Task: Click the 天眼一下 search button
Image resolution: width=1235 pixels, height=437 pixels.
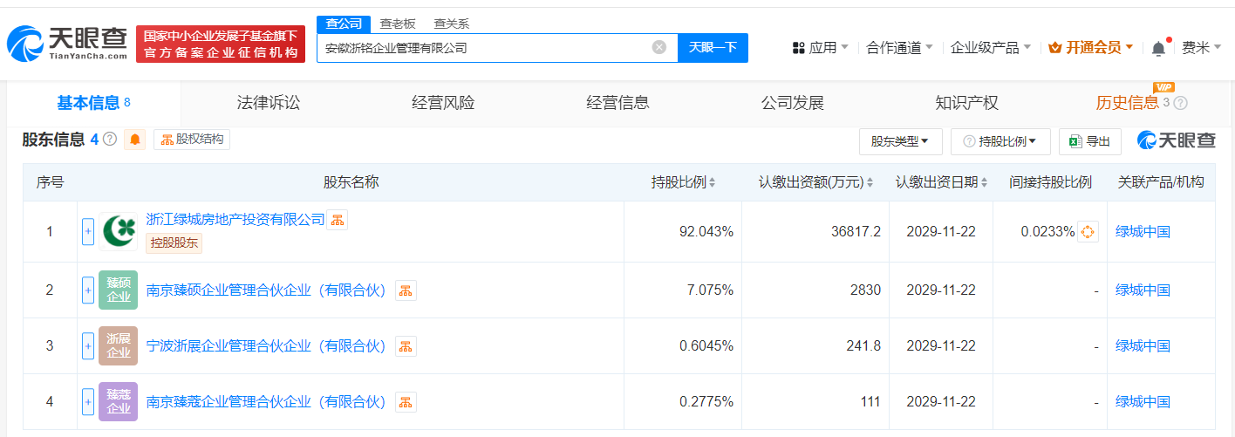Action: pos(713,48)
